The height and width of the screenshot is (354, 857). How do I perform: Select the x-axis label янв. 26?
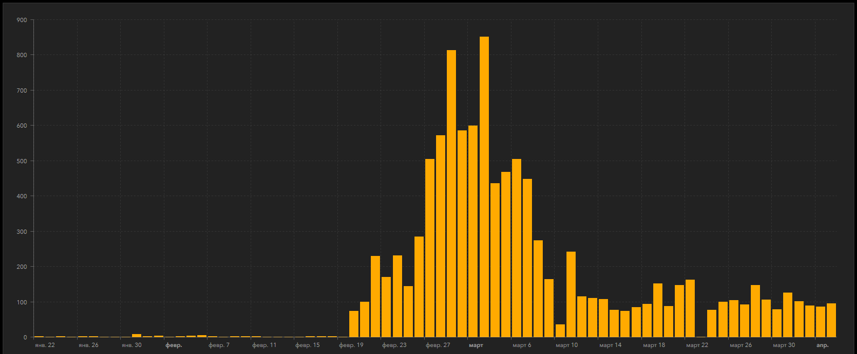[x=88, y=345]
